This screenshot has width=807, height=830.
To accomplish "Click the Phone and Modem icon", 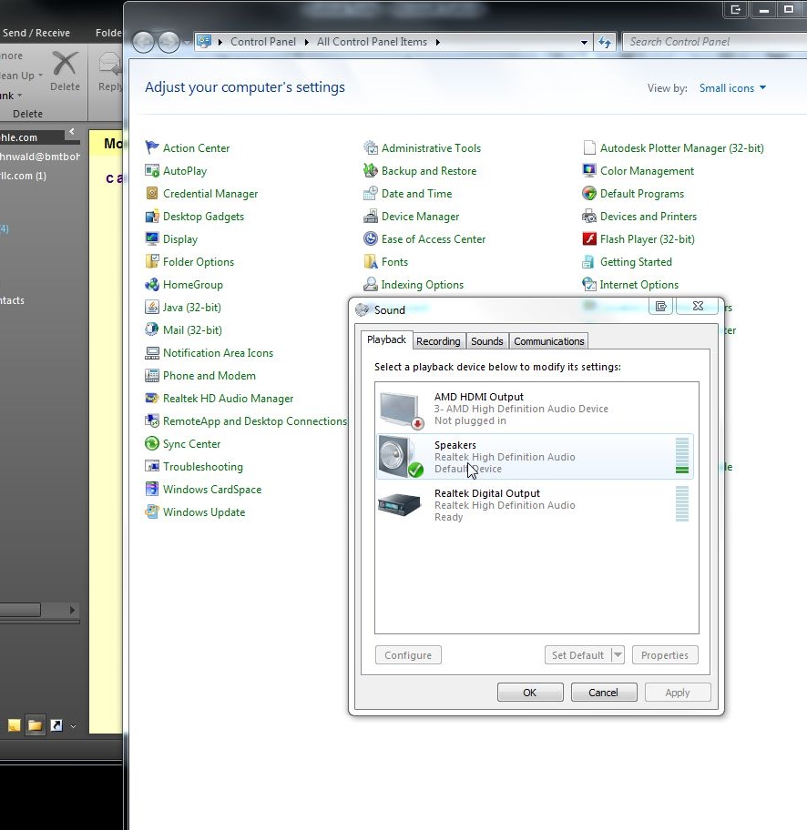I will click(152, 375).
